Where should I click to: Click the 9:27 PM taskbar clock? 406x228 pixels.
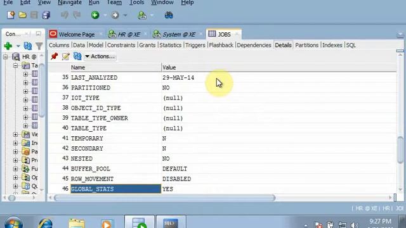(x=380, y=222)
